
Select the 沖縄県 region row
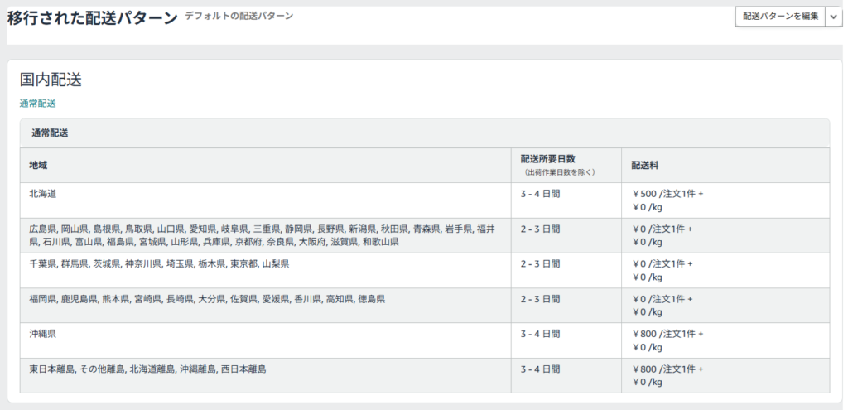42,334
